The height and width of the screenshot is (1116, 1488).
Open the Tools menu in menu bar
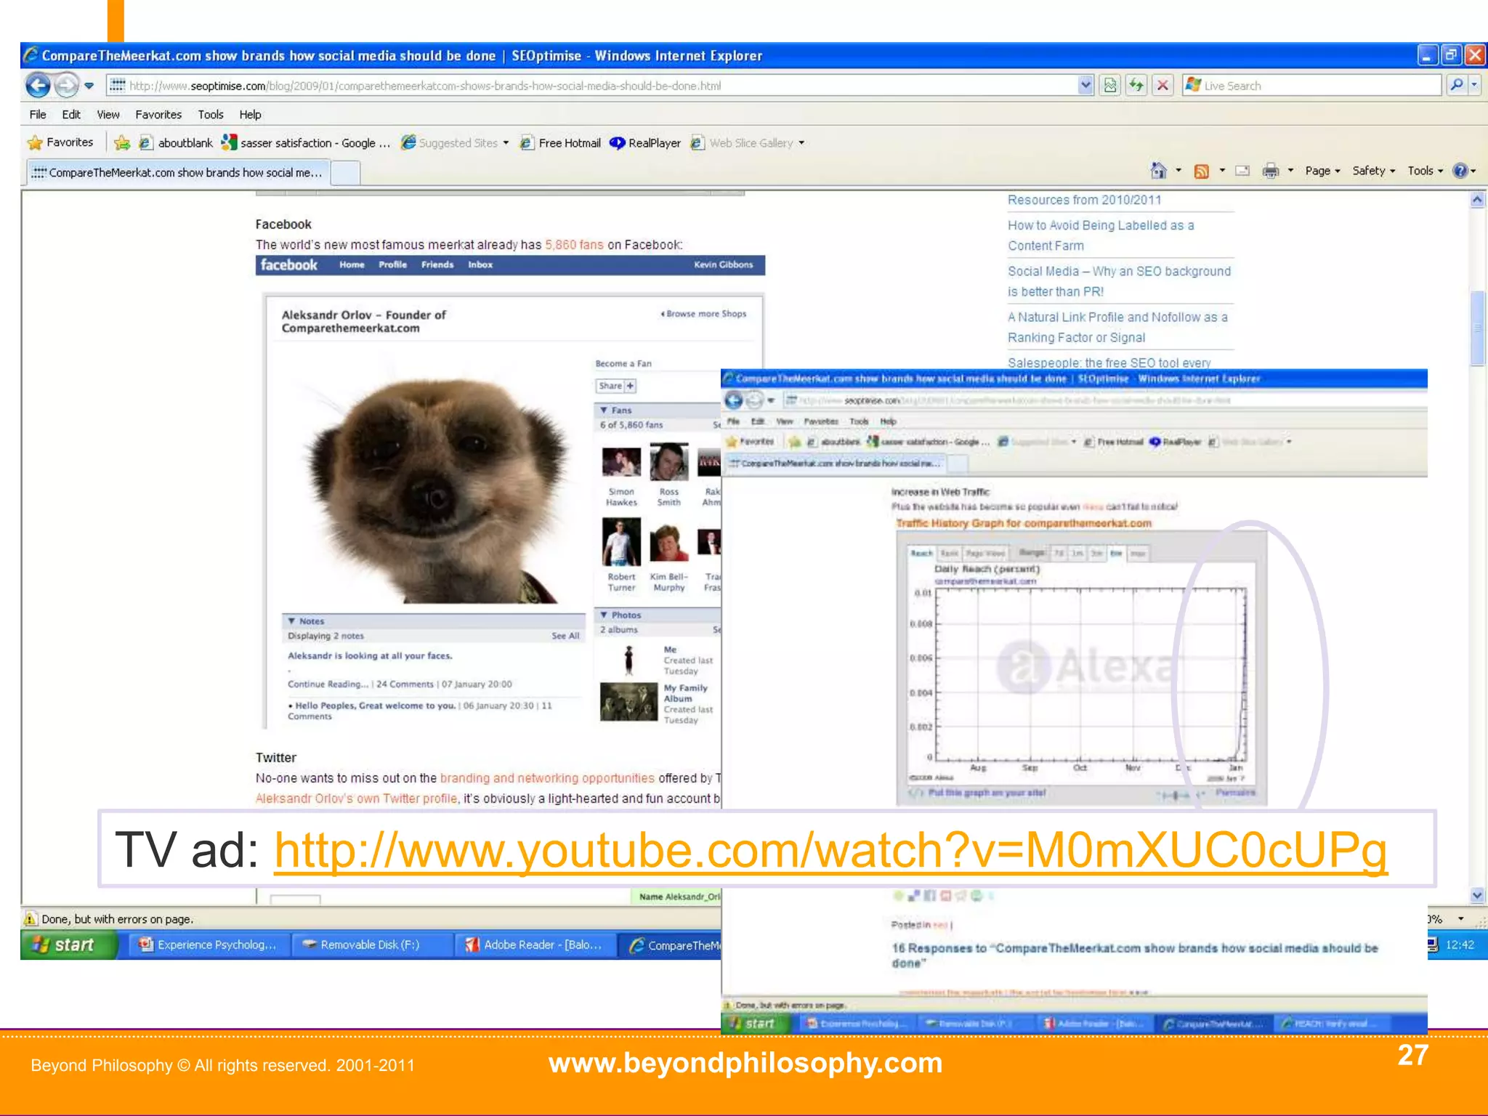pos(210,115)
